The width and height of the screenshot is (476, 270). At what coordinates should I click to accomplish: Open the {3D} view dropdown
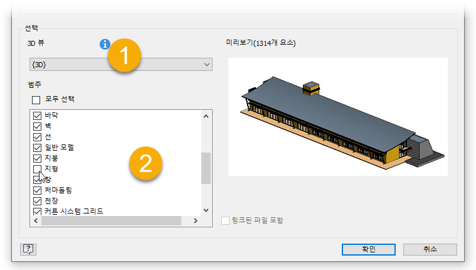[121, 65]
